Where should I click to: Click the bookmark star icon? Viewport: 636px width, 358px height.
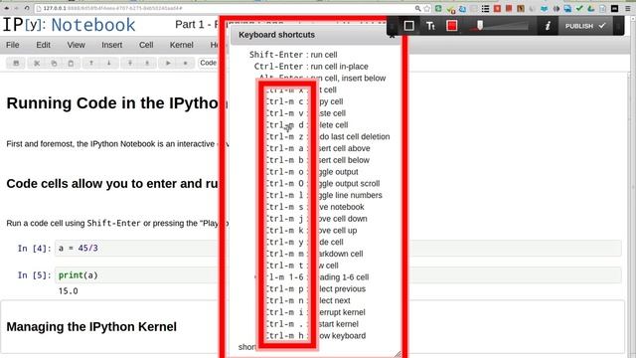[427, 8]
